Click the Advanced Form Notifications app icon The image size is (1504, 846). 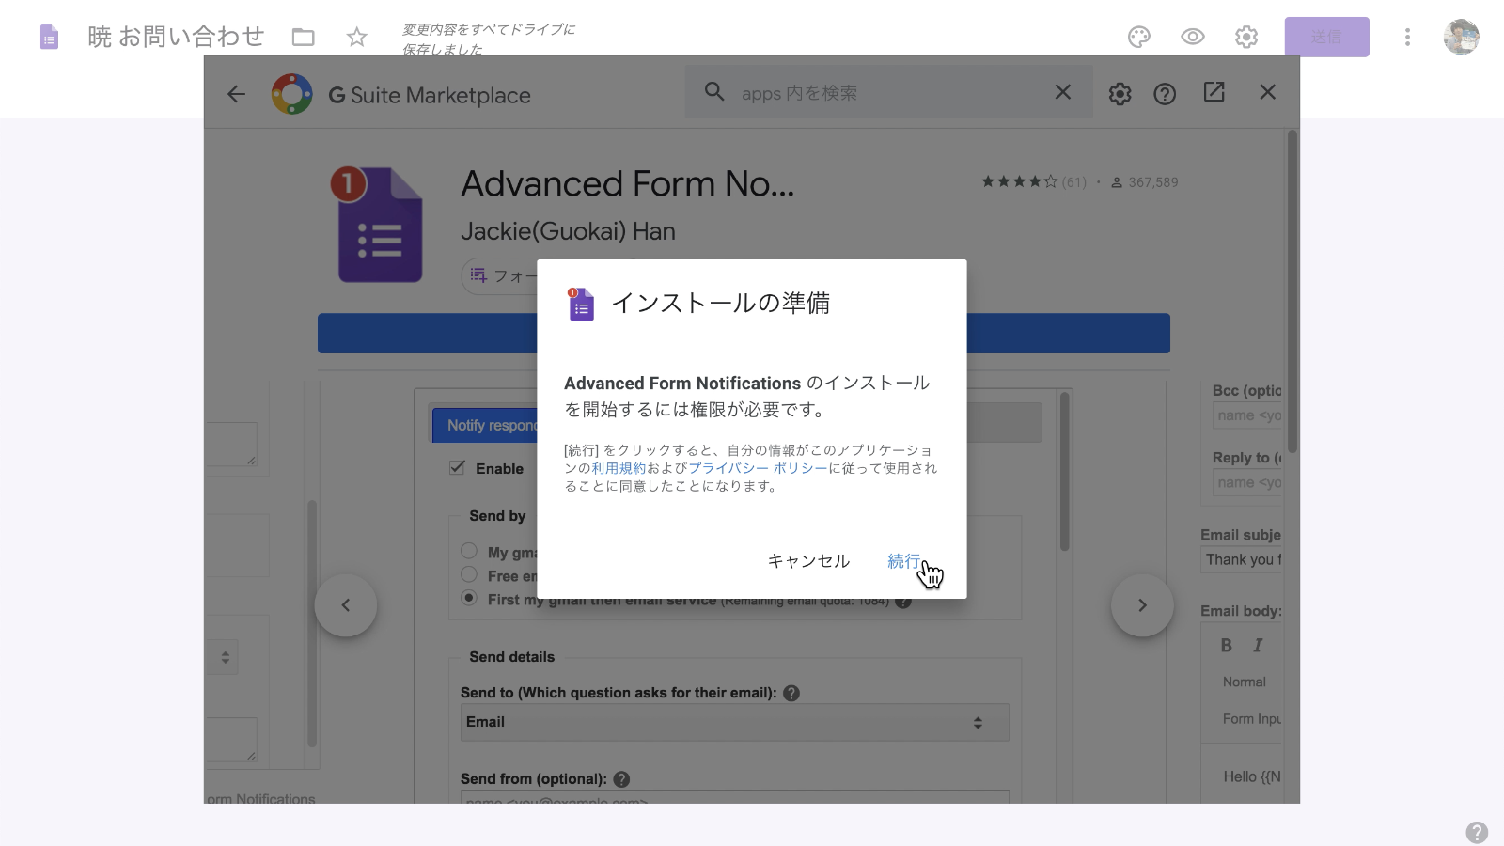point(378,224)
